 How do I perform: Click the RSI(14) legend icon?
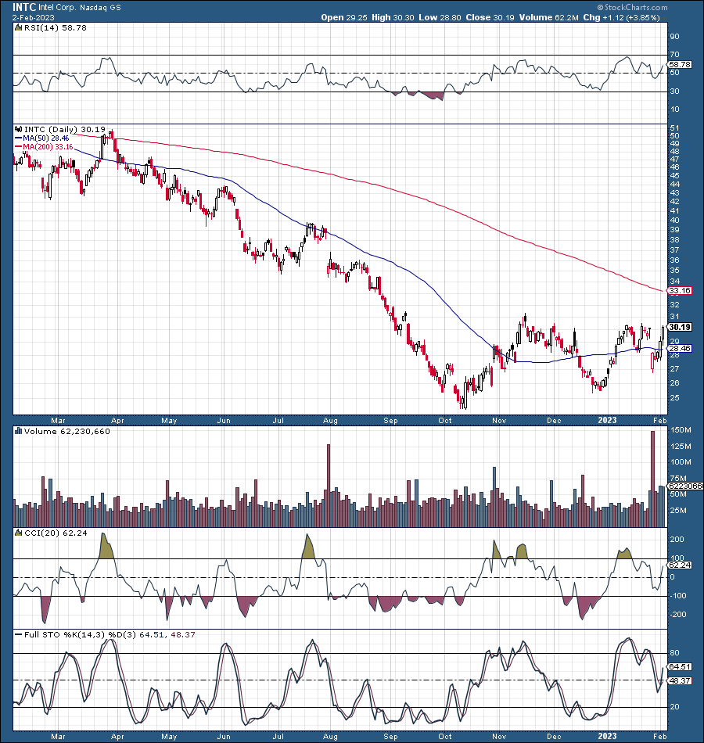(19, 28)
